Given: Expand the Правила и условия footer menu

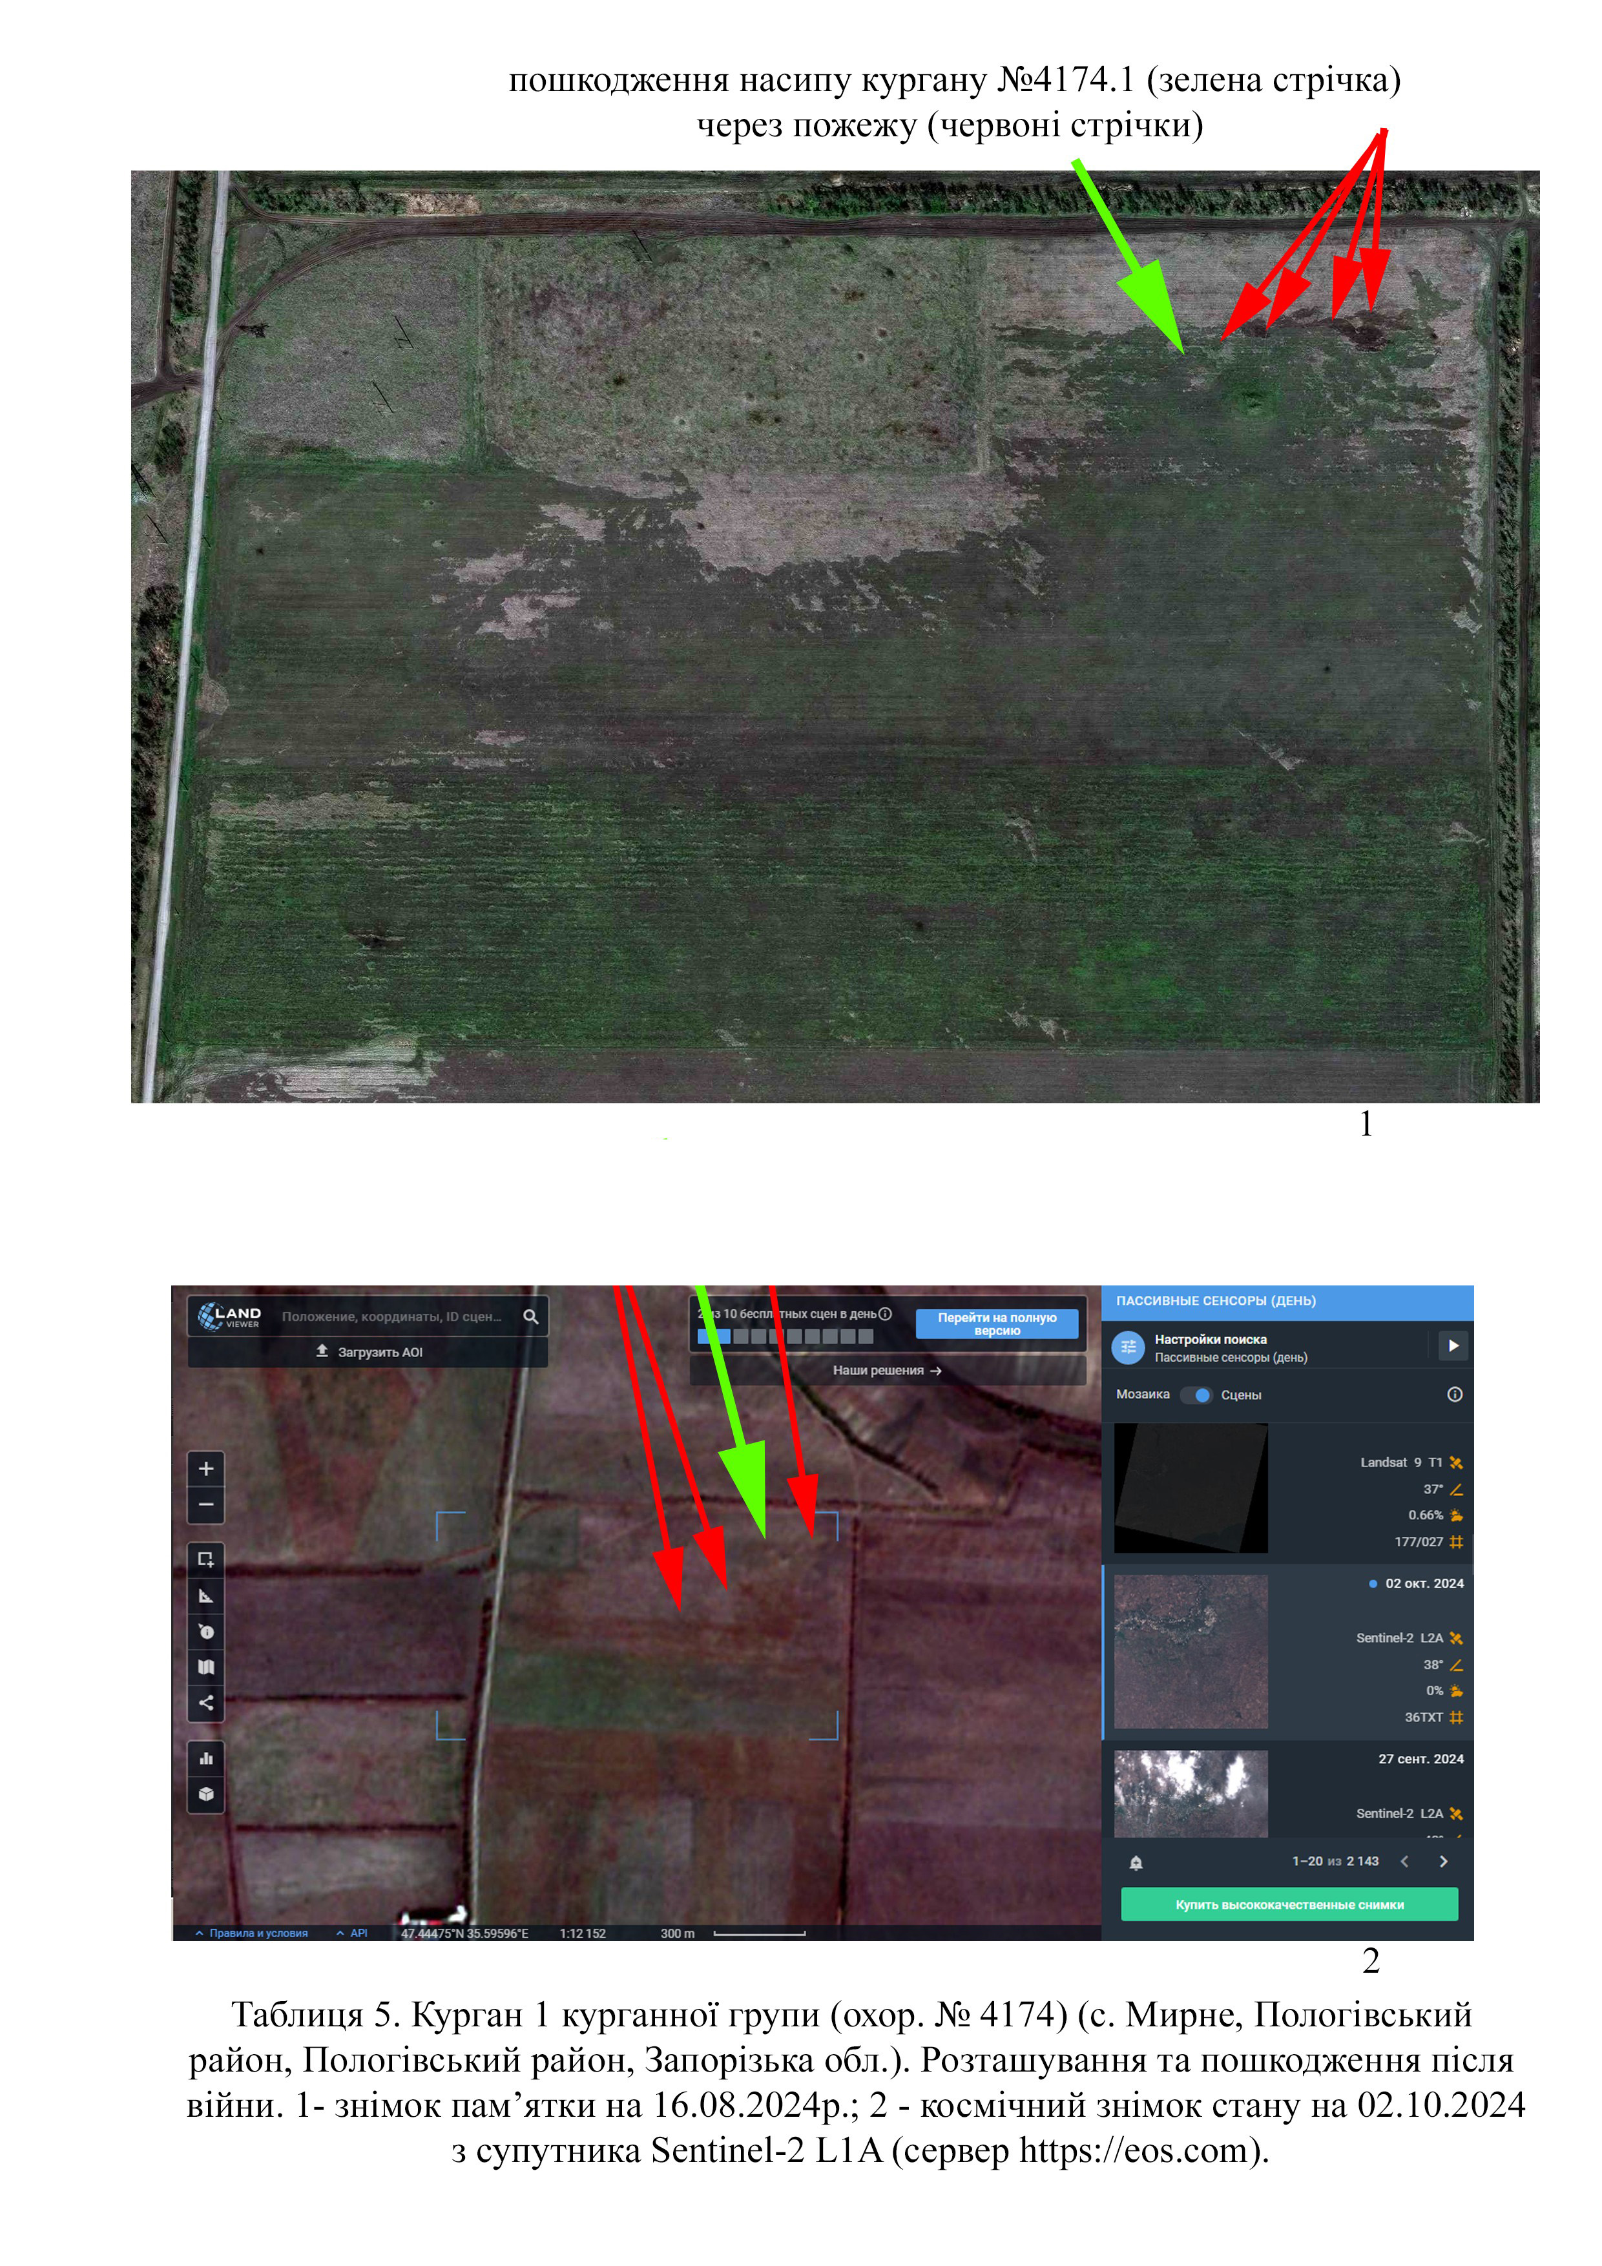Looking at the screenshot, I should pos(252,1933).
